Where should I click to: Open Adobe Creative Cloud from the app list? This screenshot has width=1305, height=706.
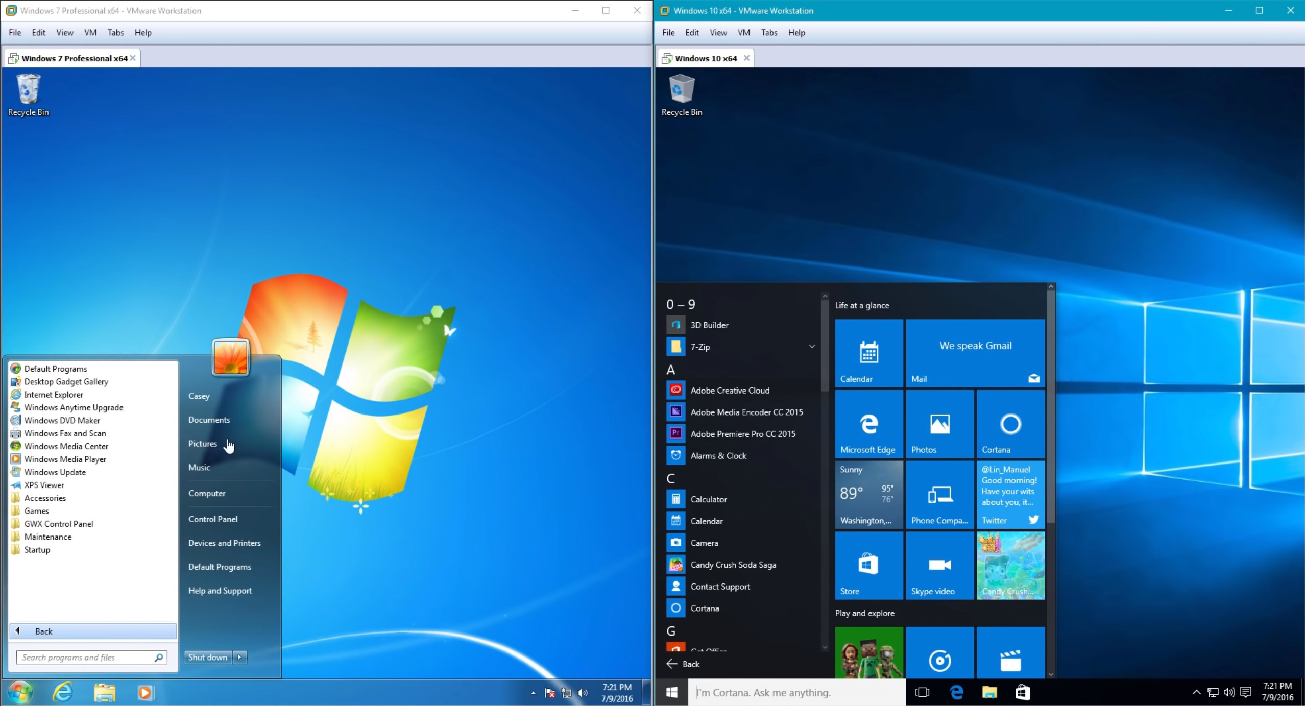click(x=730, y=390)
